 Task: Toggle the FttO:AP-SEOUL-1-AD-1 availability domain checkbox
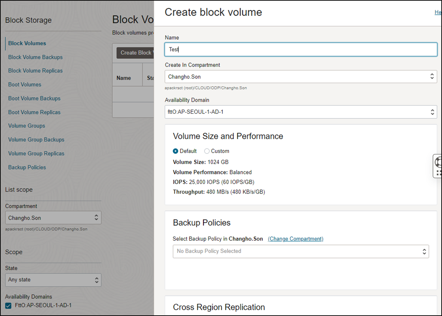click(x=9, y=305)
